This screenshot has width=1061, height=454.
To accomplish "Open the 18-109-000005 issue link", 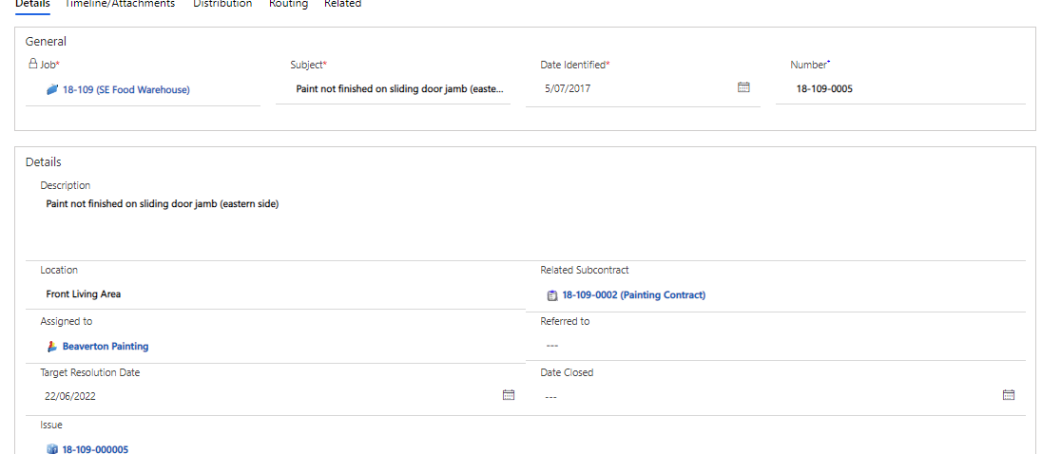I will 95,449.
